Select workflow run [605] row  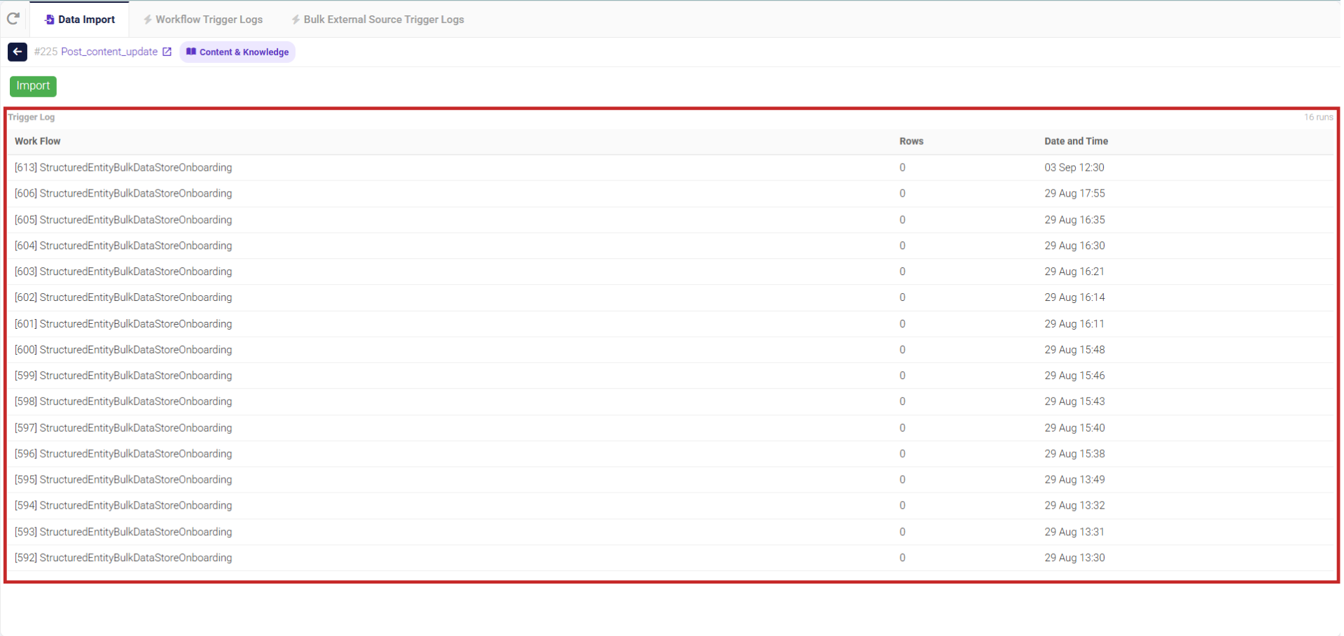coord(671,220)
